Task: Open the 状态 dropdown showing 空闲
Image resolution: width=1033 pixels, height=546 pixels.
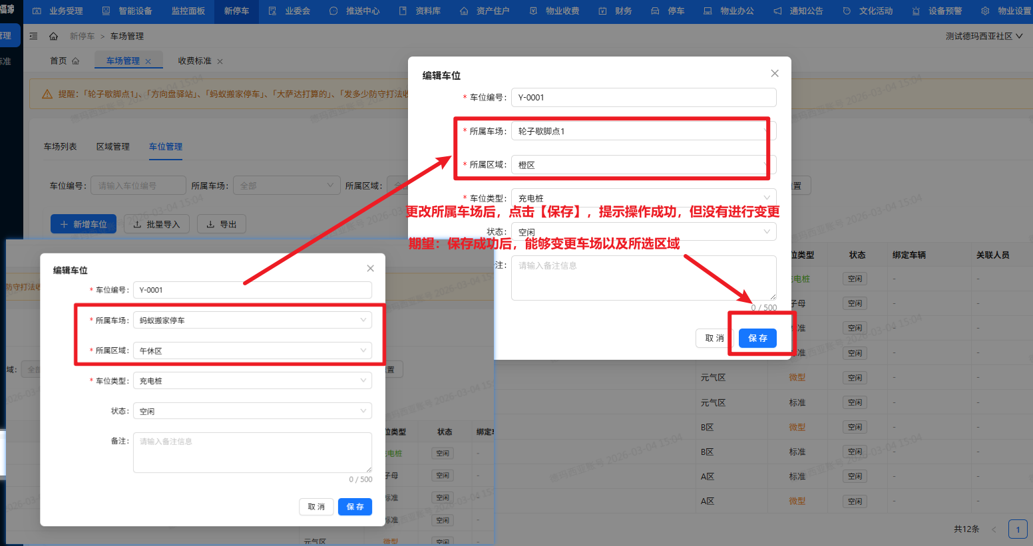Action: point(252,410)
